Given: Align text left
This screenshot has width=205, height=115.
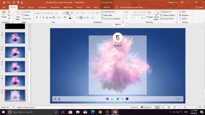Looking at the screenshot, I should [x=78, y=18].
